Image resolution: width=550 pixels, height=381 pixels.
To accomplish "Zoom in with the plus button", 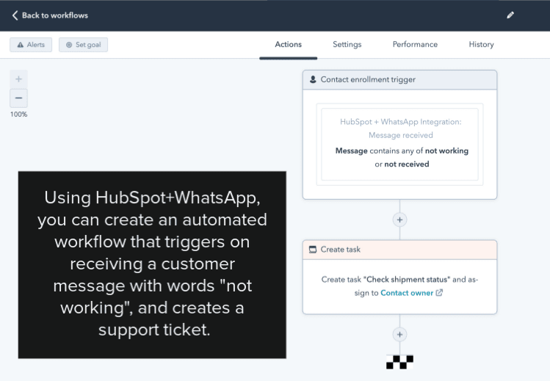I will [18, 79].
